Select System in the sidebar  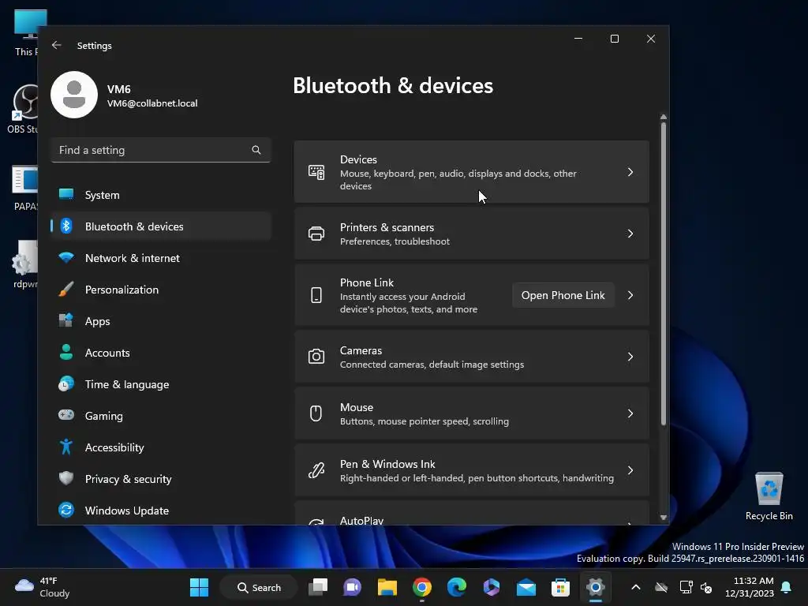[161, 195]
